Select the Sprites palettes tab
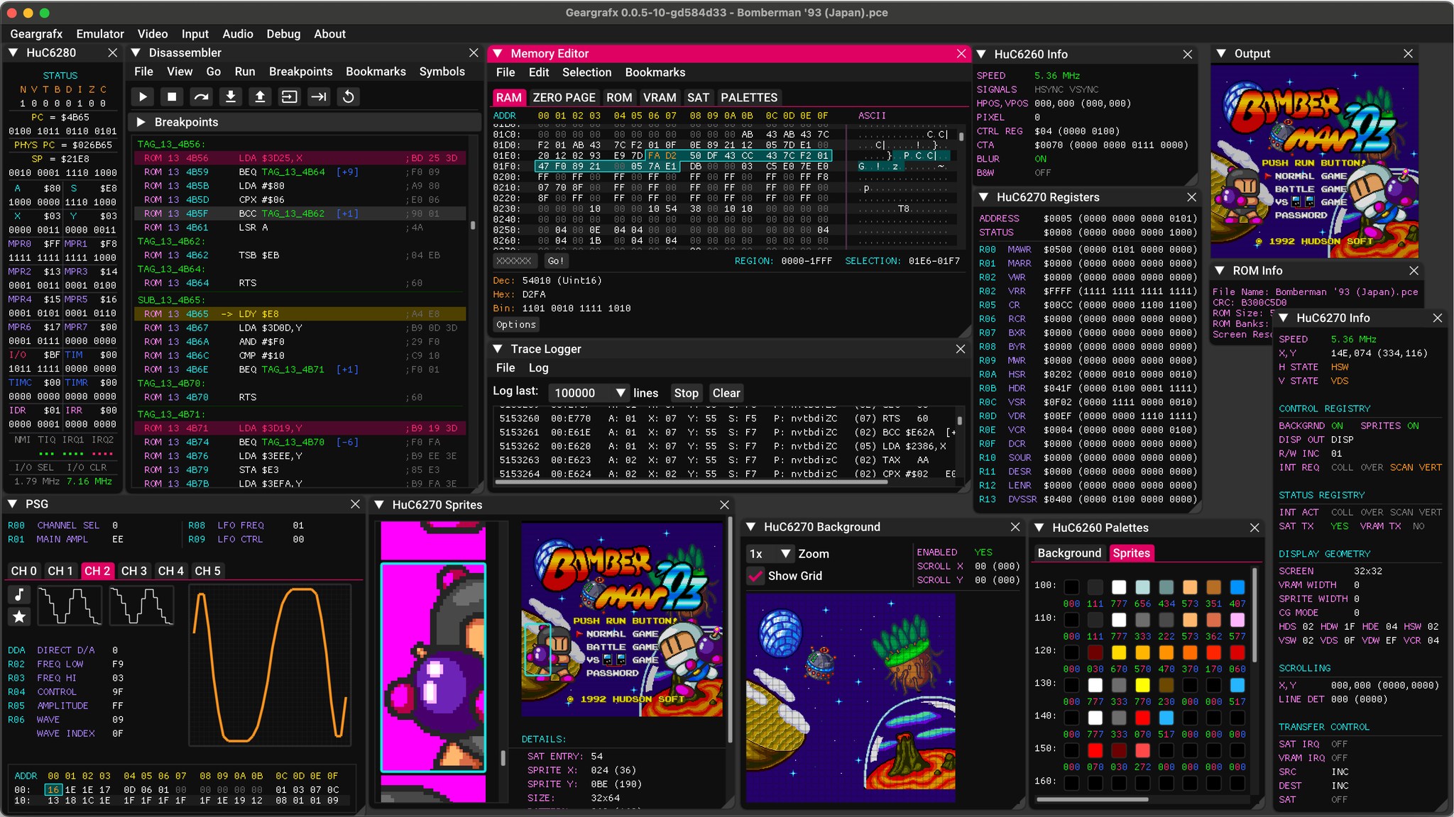The width and height of the screenshot is (1454, 817). [x=1131, y=553]
